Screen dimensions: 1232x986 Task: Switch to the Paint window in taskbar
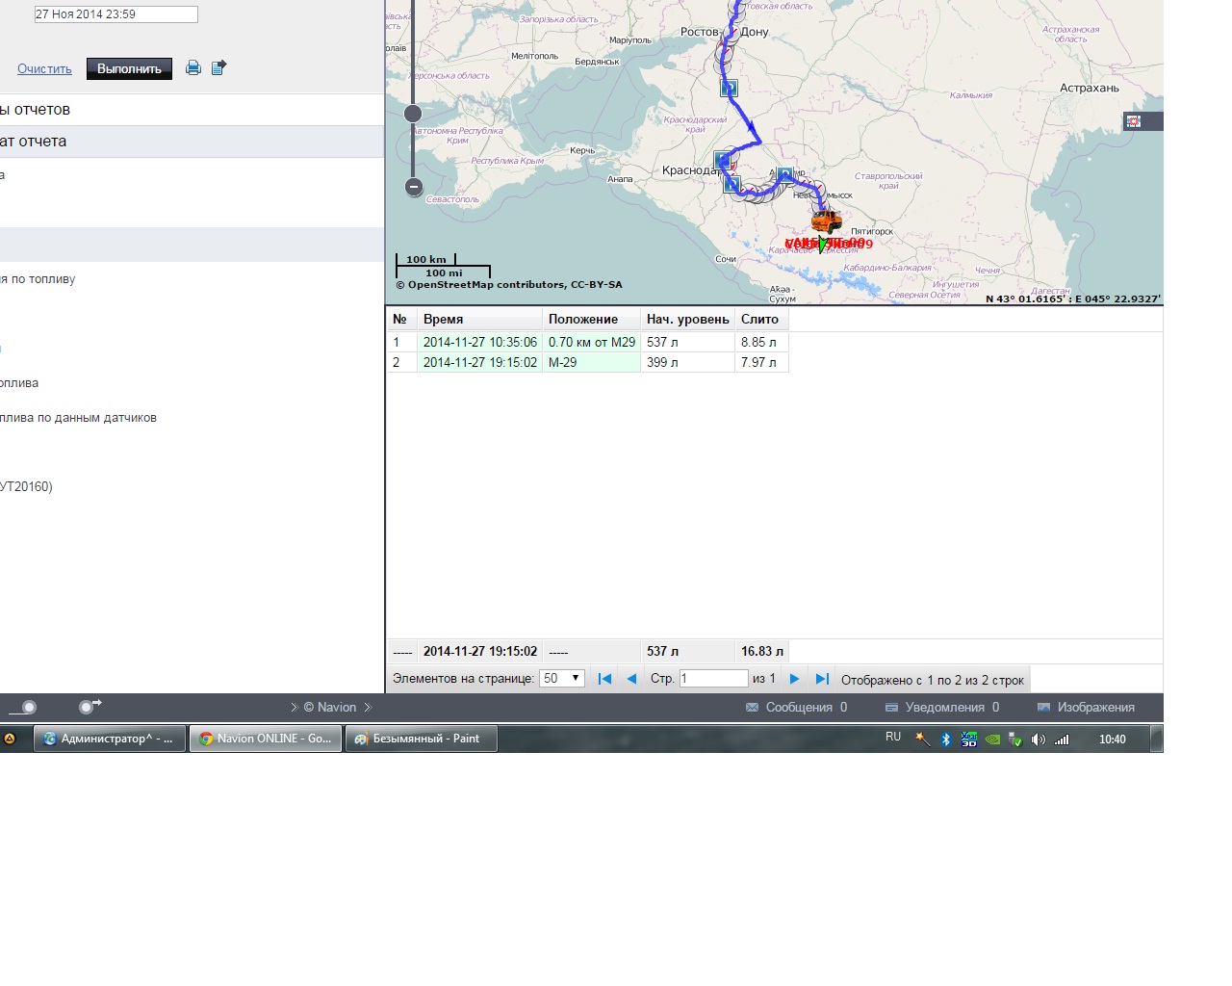click(421, 739)
